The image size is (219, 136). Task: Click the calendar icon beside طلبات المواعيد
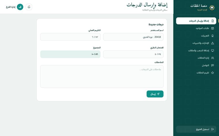click(x=213, y=28)
